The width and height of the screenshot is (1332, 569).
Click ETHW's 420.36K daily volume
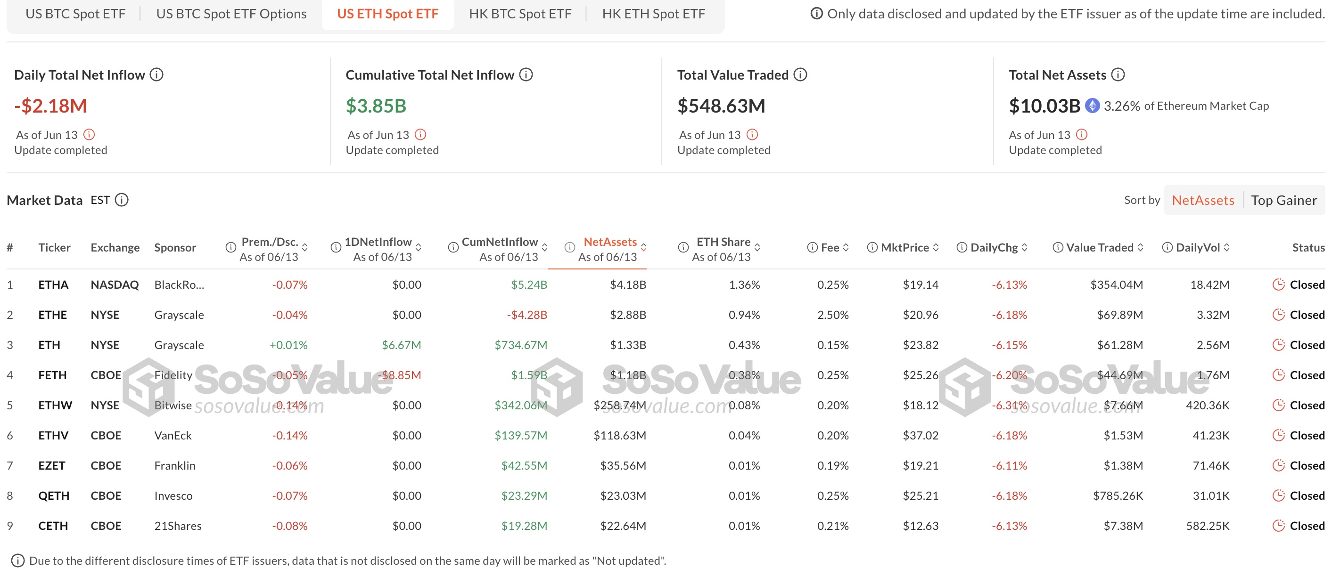tap(1208, 405)
